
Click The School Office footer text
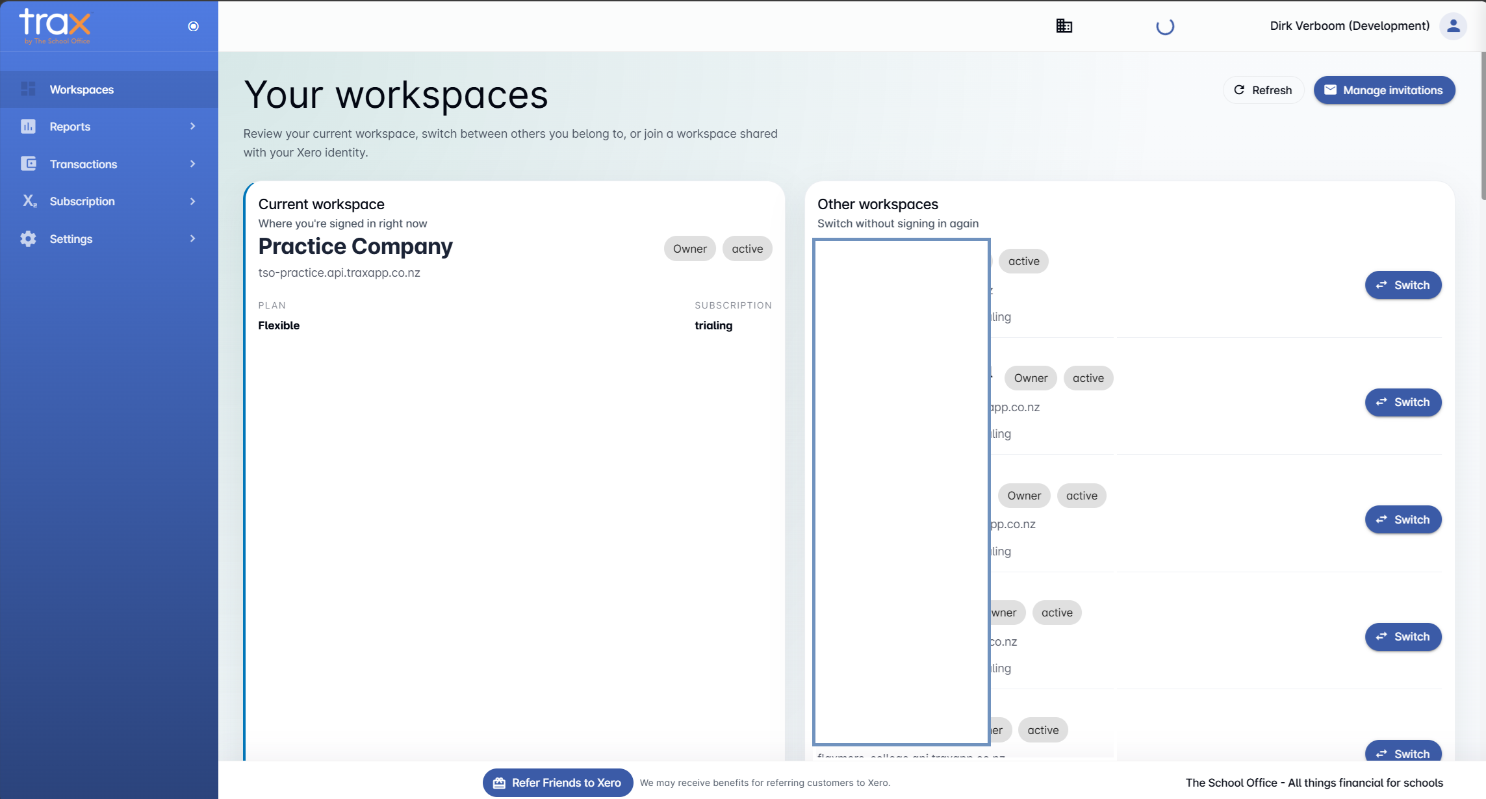pos(1314,783)
